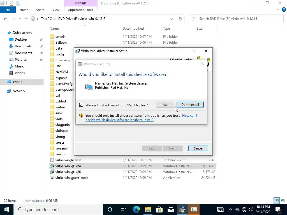Open the Mail app from taskbar

[171, 209]
